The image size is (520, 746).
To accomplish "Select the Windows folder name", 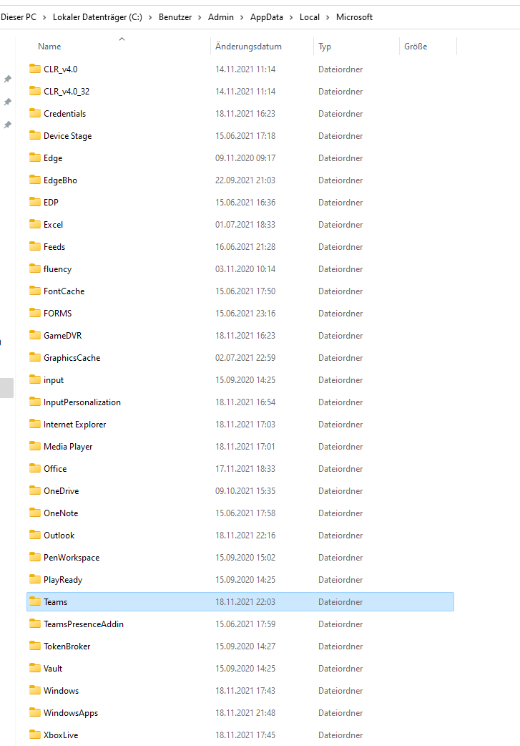I will pyautogui.click(x=62, y=691).
